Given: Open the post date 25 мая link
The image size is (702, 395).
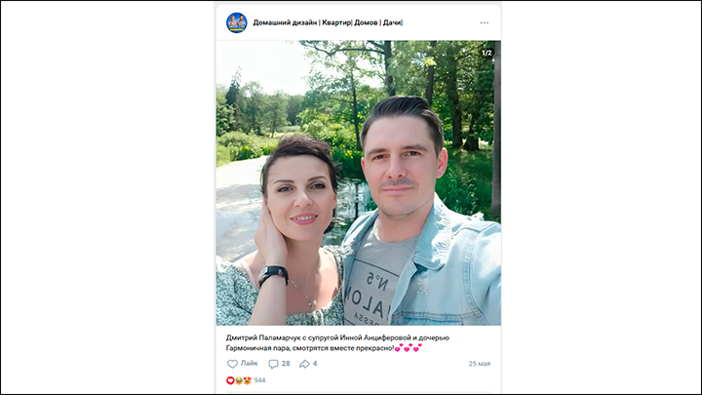Looking at the screenshot, I should (480, 364).
